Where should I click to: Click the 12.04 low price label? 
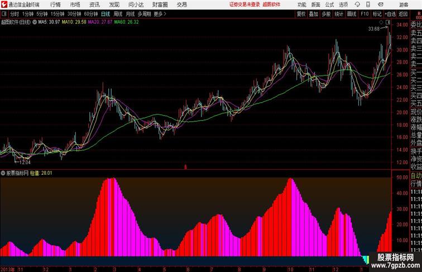pos(25,163)
